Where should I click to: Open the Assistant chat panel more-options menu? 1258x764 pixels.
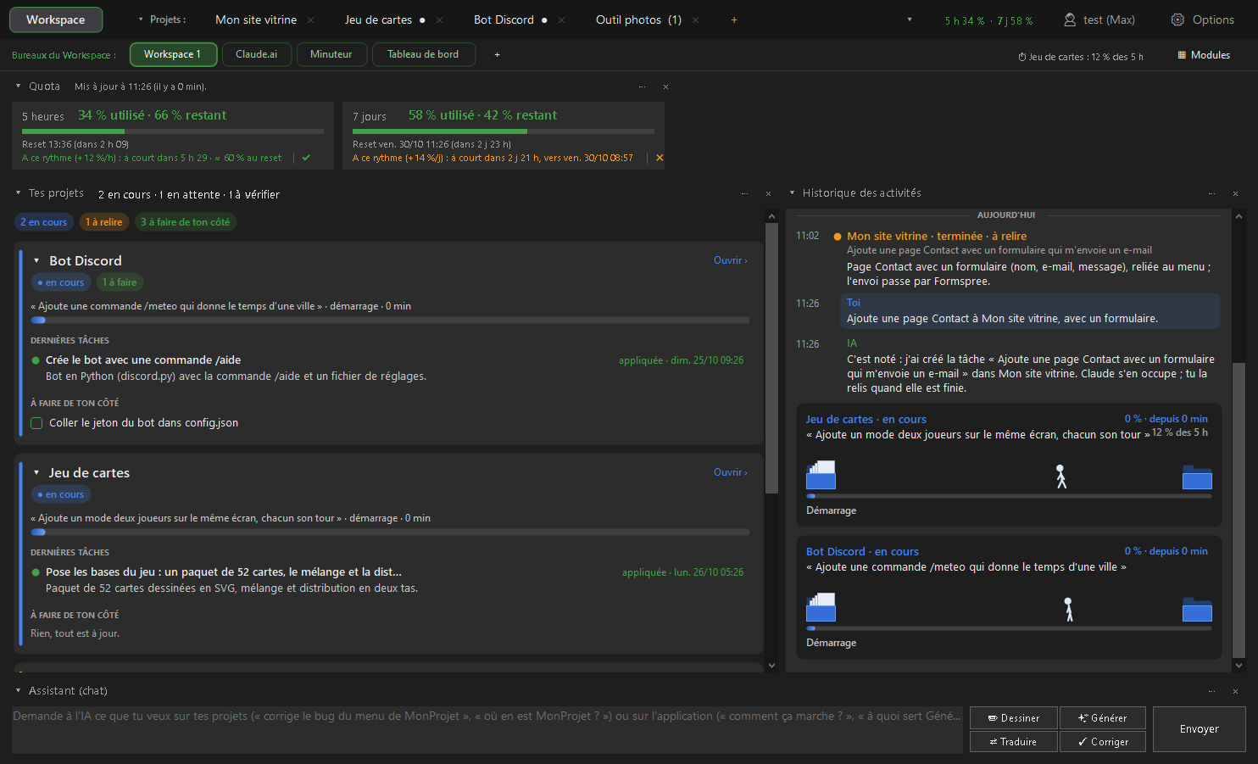pyautogui.click(x=1211, y=691)
